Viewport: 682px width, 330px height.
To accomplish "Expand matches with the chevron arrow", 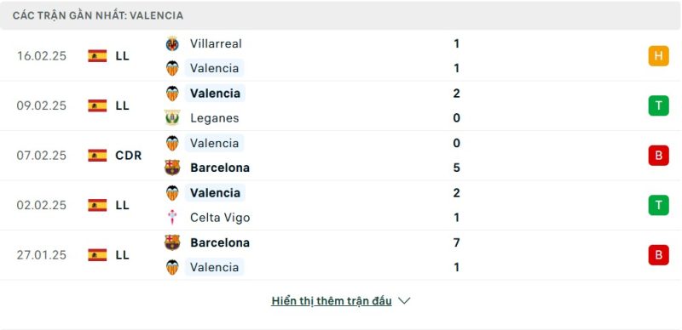I will click(x=404, y=301).
